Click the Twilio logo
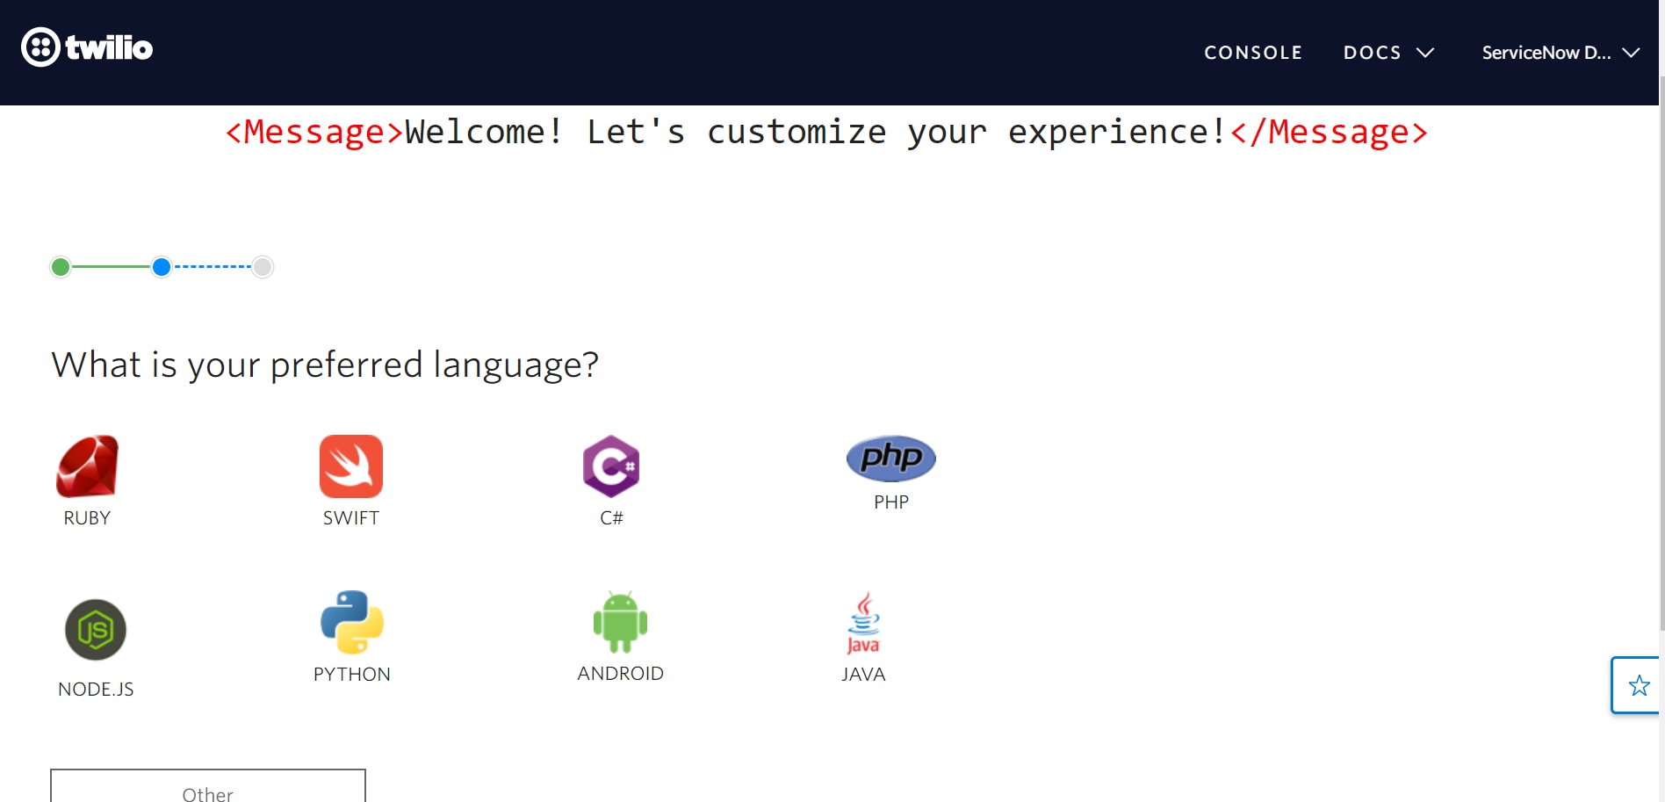The image size is (1665, 802). point(87,47)
